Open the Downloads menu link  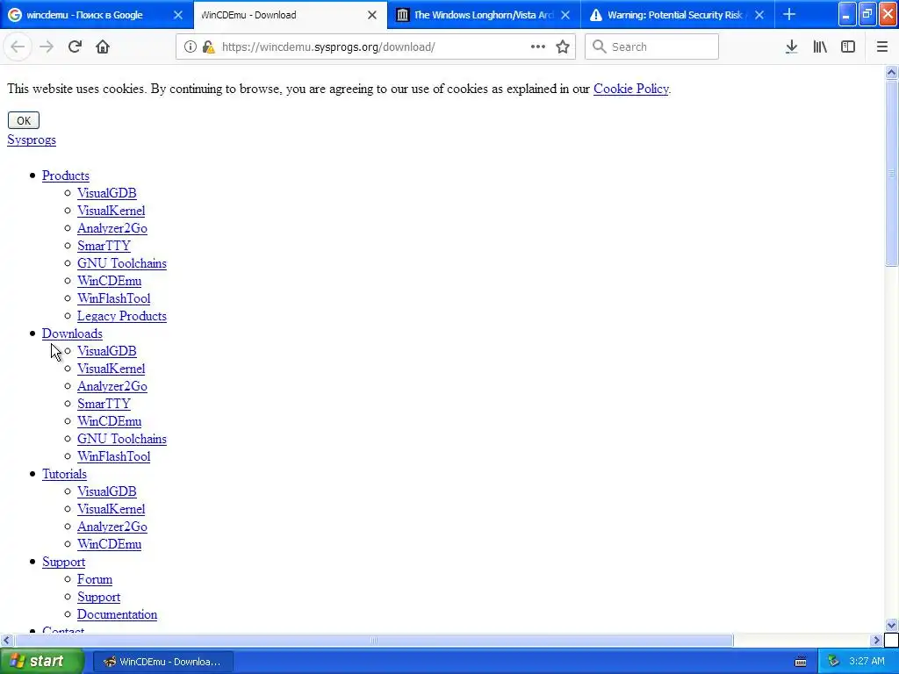(72, 333)
